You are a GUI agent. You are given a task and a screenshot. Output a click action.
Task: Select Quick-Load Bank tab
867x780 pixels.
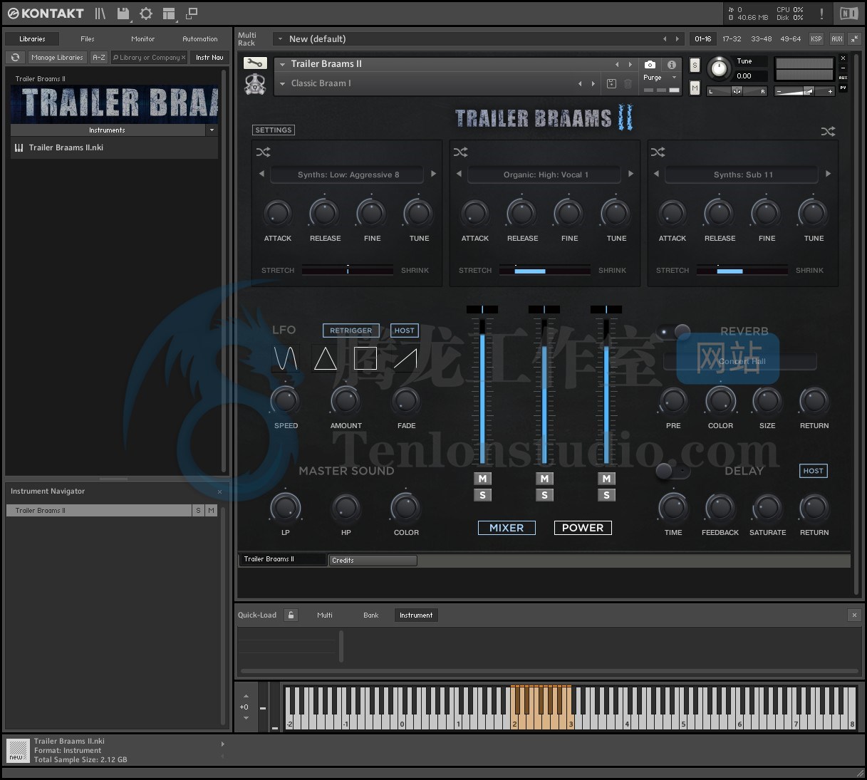pyautogui.click(x=371, y=615)
